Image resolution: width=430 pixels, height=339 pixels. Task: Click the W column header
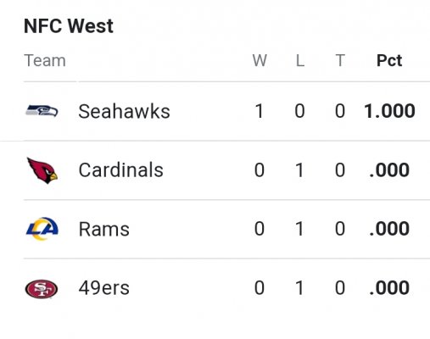point(260,60)
